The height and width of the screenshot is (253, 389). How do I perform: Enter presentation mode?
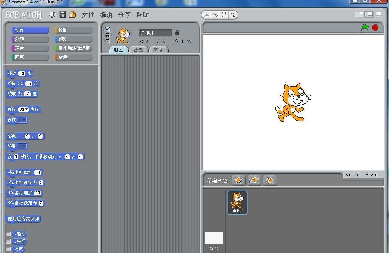(378, 15)
